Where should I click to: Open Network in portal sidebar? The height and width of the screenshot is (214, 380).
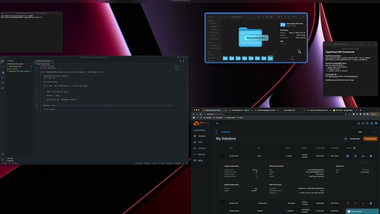(199, 155)
